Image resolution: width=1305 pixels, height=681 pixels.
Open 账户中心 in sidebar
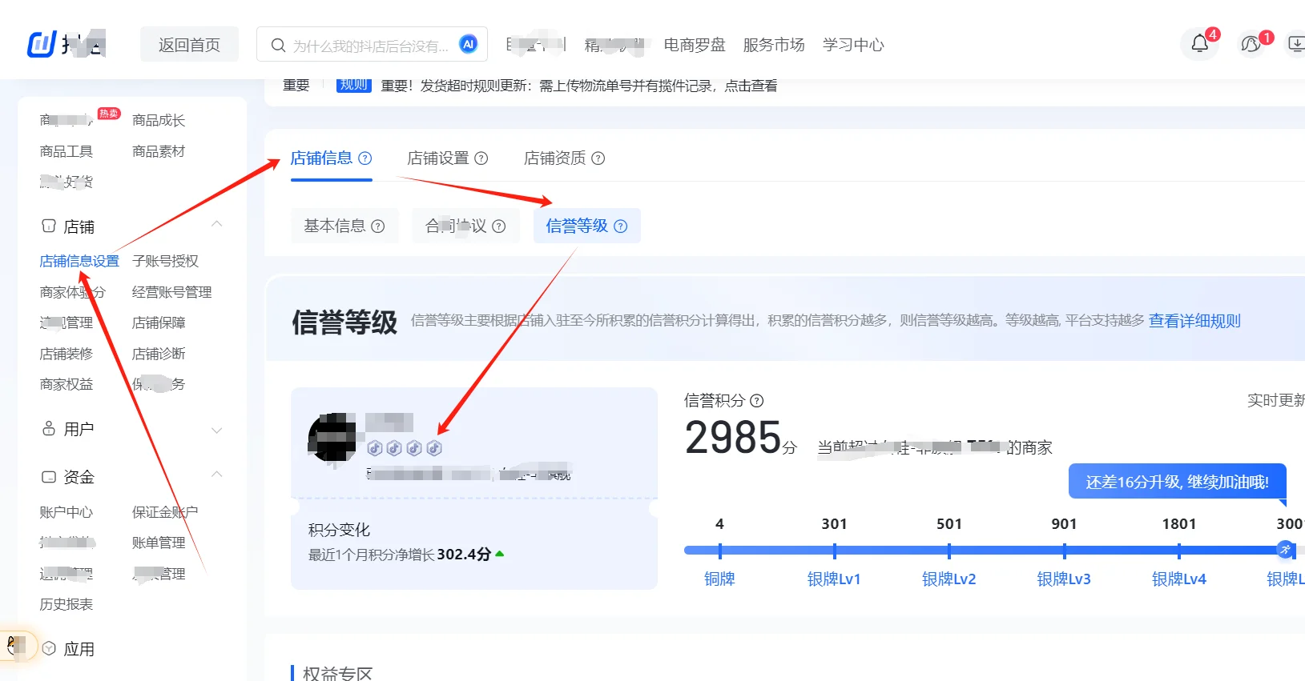66,512
